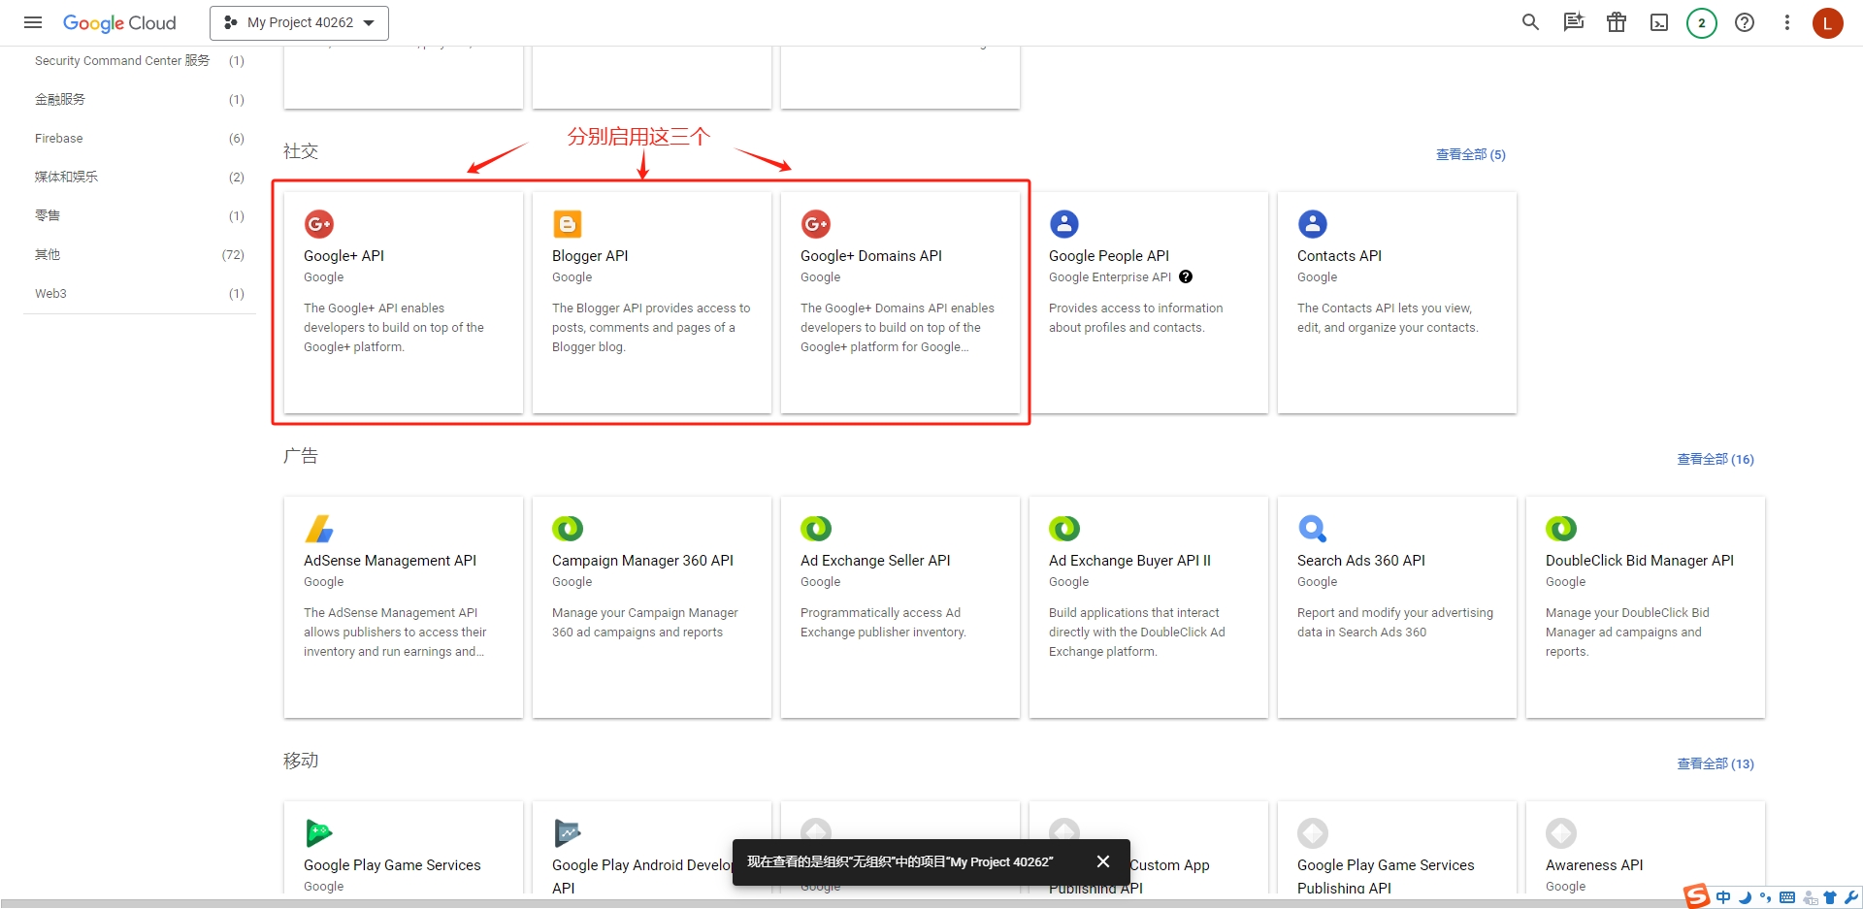This screenshot has width=1863, height=909.
Task: Open the Gemini chat assistant icon
Action: [1573, 22]
